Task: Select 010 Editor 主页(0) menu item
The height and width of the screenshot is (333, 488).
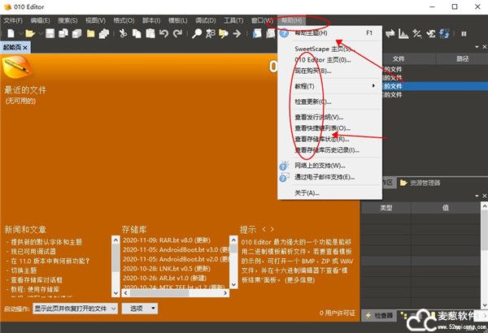Action: click(330, 60)
